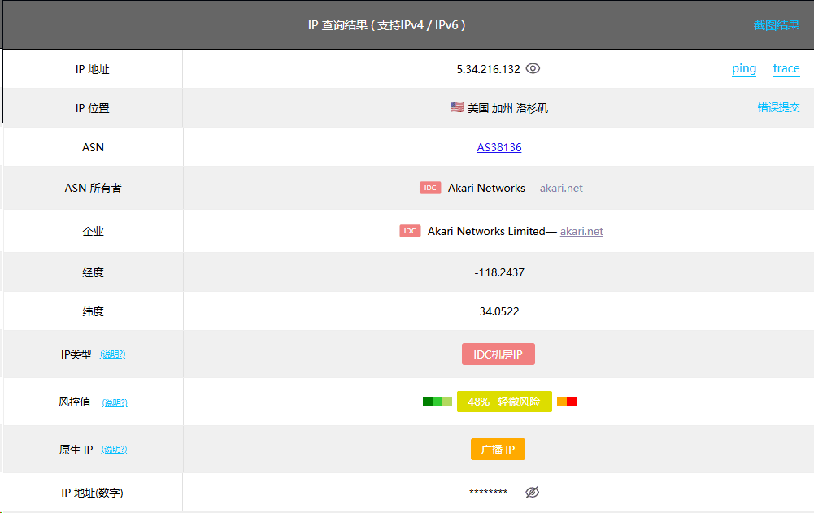This screenshot has height=513, width=814.
Task: Toggle eye icon beside IP 5.34.216.132
Action: click(533, 69)
